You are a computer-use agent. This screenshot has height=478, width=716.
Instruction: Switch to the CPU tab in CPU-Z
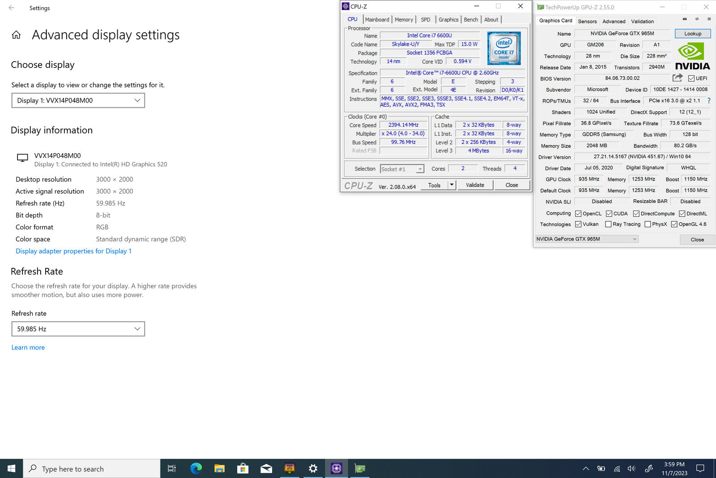[x=353, y=19]
